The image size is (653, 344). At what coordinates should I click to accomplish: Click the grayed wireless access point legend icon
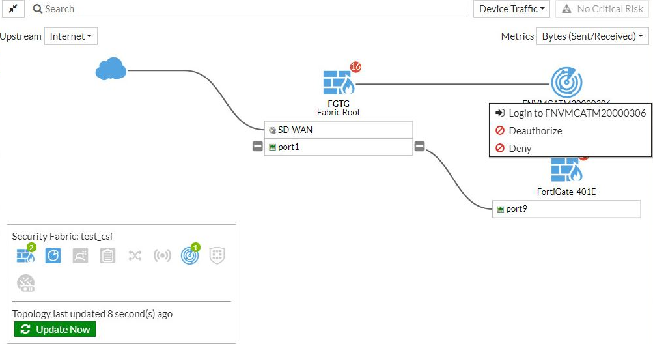tap(162, 255)
